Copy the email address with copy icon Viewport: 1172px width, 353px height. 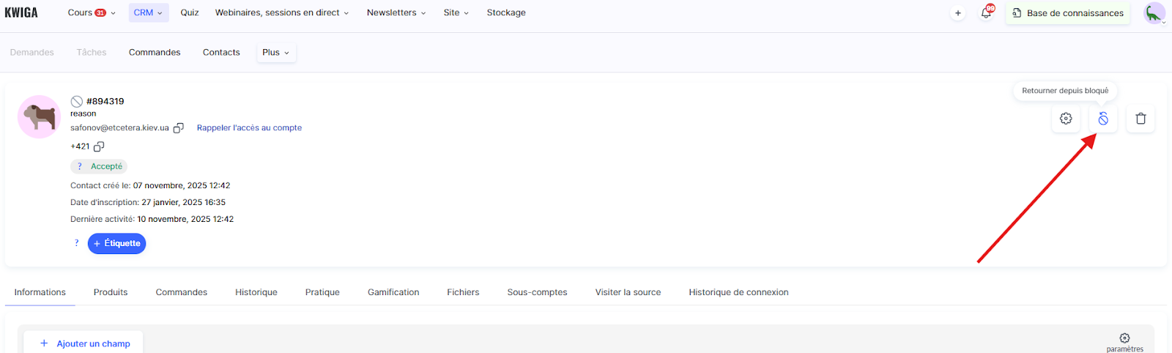tap(178, 128)
